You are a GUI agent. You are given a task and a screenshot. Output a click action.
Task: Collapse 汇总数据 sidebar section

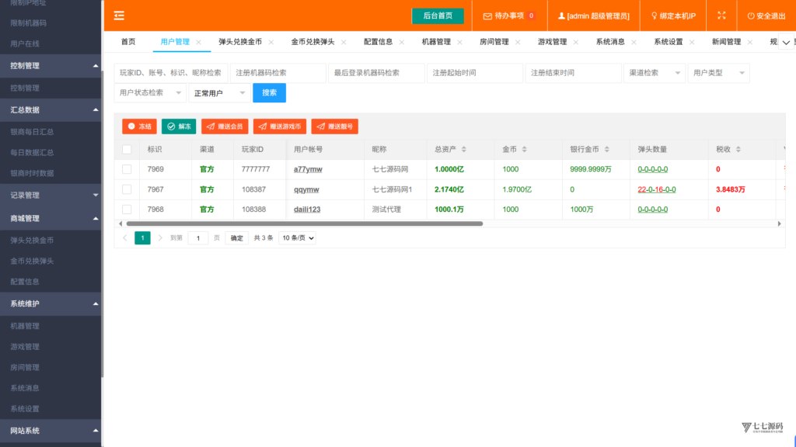(51, 110)
